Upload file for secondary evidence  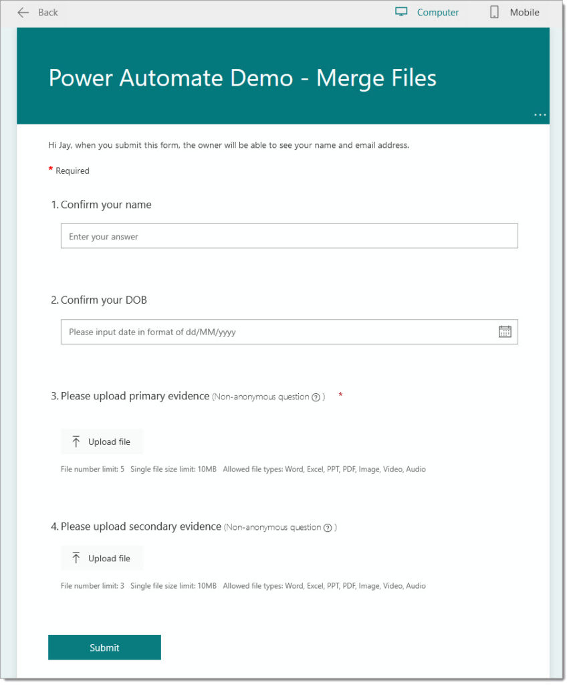point(102,559)
